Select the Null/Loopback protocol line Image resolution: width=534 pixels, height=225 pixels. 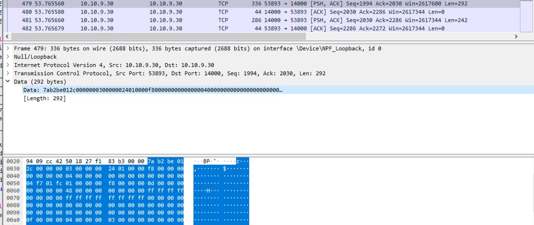[35, 57]
